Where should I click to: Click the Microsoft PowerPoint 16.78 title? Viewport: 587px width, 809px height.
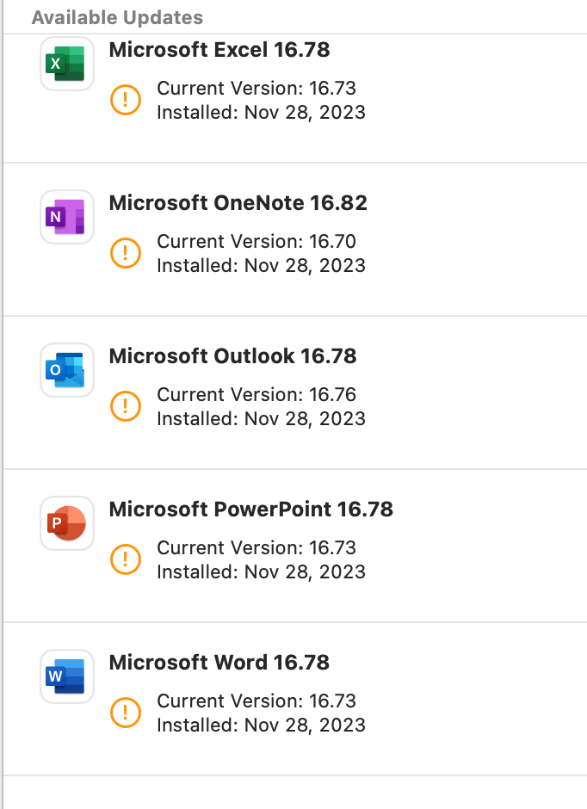(250, 509)
